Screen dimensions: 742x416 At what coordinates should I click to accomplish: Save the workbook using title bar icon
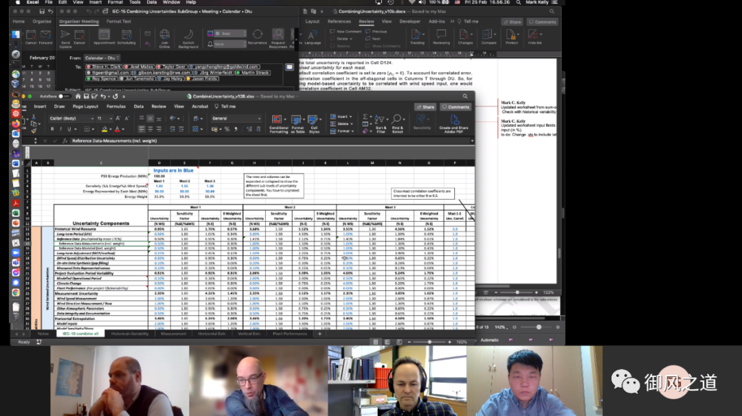pos(86,96)
